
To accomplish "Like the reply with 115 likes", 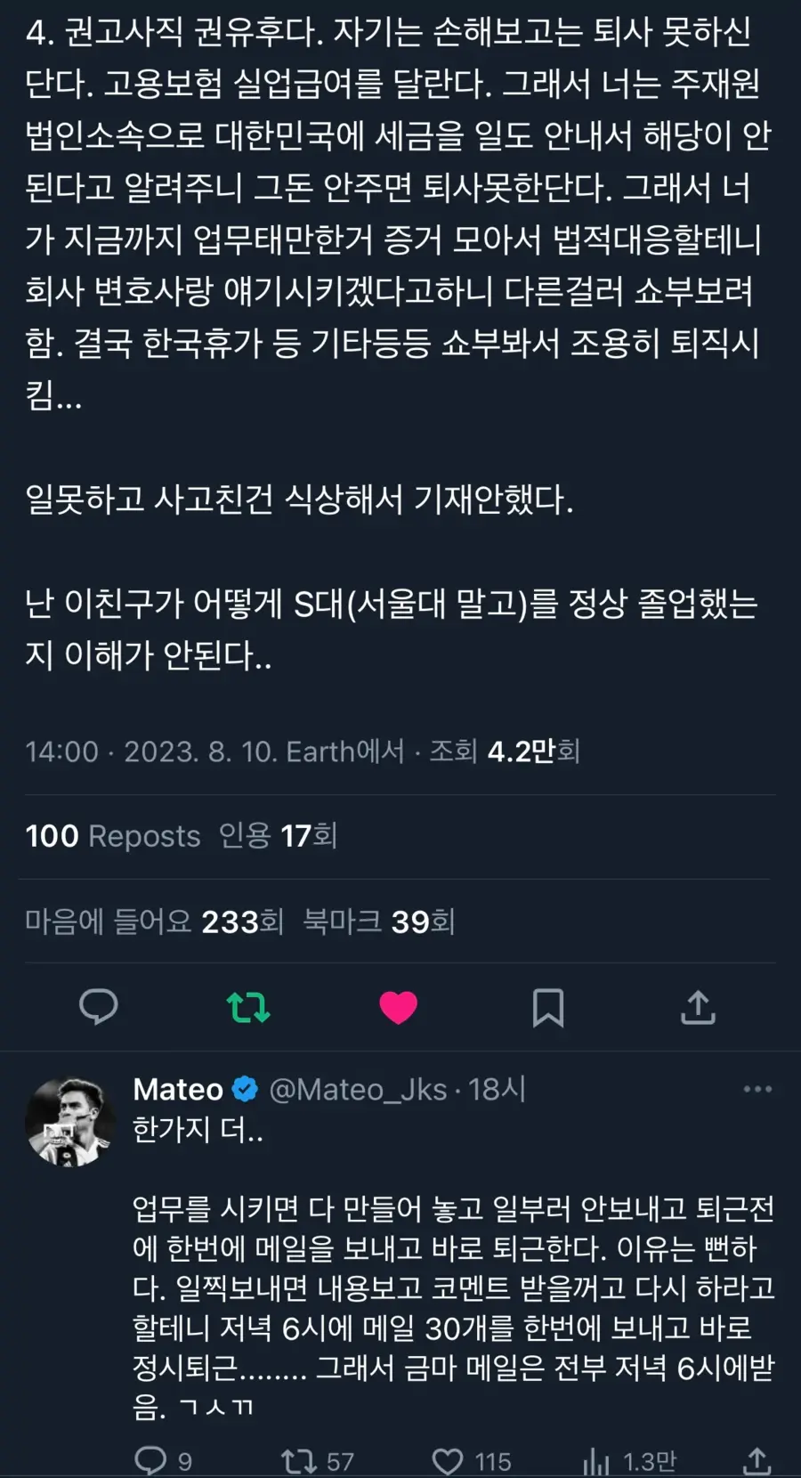I will [x=448, y=1461].
